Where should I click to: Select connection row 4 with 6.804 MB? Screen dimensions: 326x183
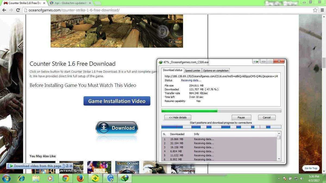point(219,151)
